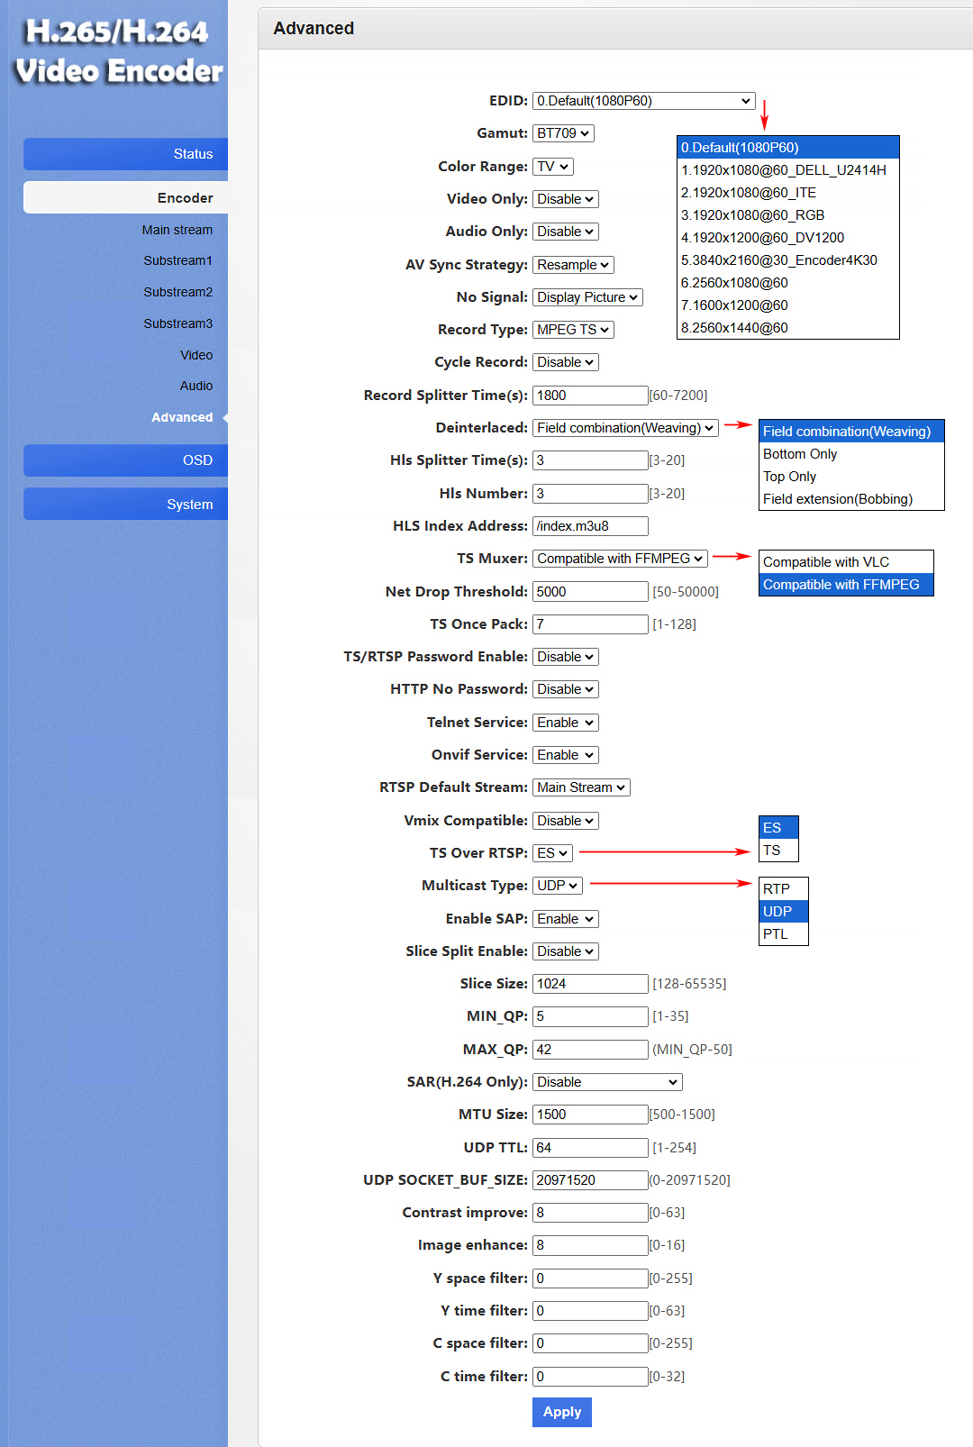Open HTTP No Password dropdown
Image resolution: width=973 pixels, height=1447 pixels.
566,689
